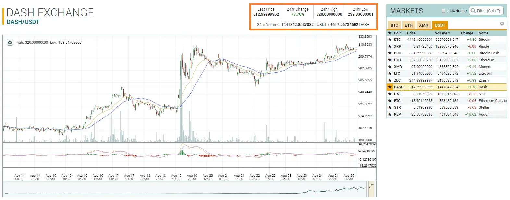This screenshot has width=510, height=200.
Task: Click the chart High/Low readout text
Action: tap(48, 42)
